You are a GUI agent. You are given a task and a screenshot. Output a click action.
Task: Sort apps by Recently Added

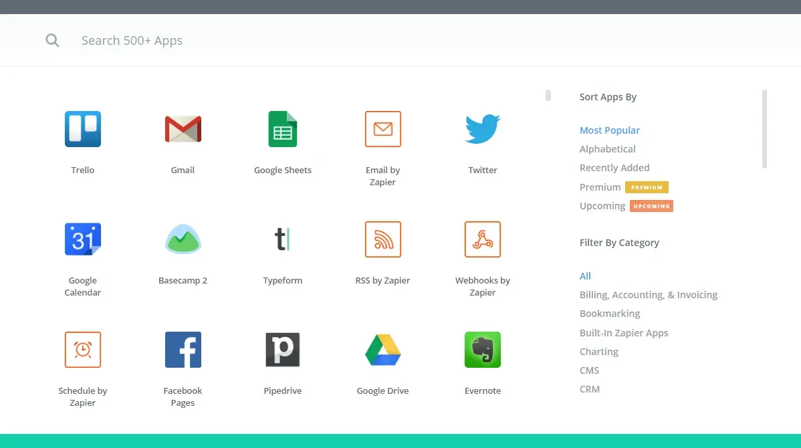(x=614, y=168)
